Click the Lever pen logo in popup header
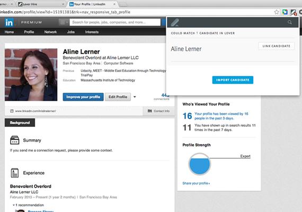 175,22
